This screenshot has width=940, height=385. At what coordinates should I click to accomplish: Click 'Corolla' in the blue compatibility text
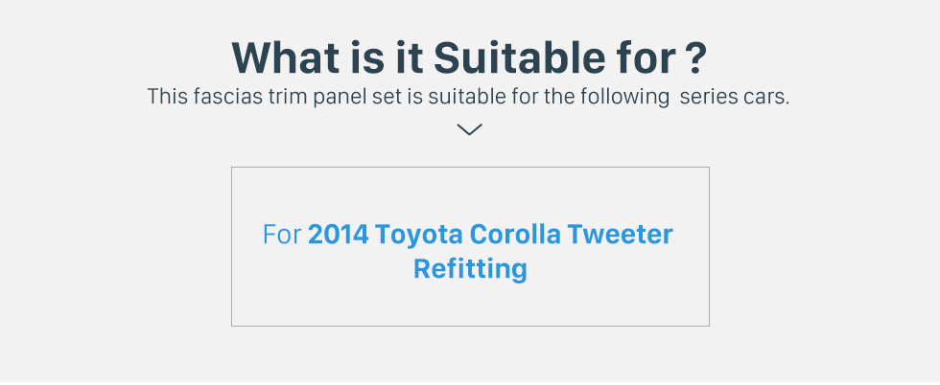516,234
